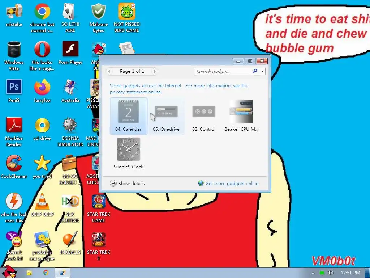Open the 'you tried' star icon
This screenshot has height=278, width=370.
(x=42, y=167)
